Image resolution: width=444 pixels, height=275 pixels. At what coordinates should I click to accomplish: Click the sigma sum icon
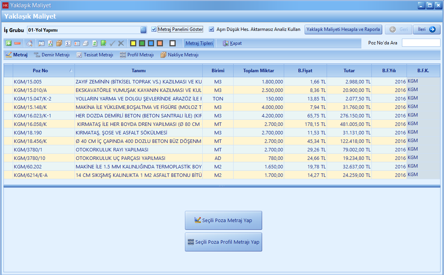68,43
